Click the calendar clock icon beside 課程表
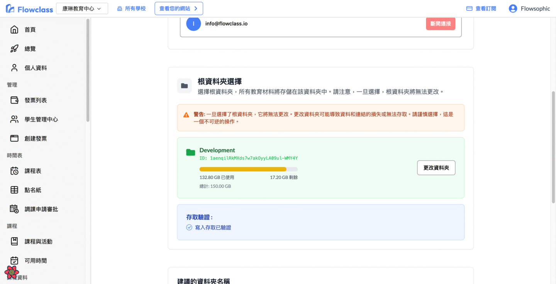The height and width of the screenshot is (284, 556). [14, 171]
